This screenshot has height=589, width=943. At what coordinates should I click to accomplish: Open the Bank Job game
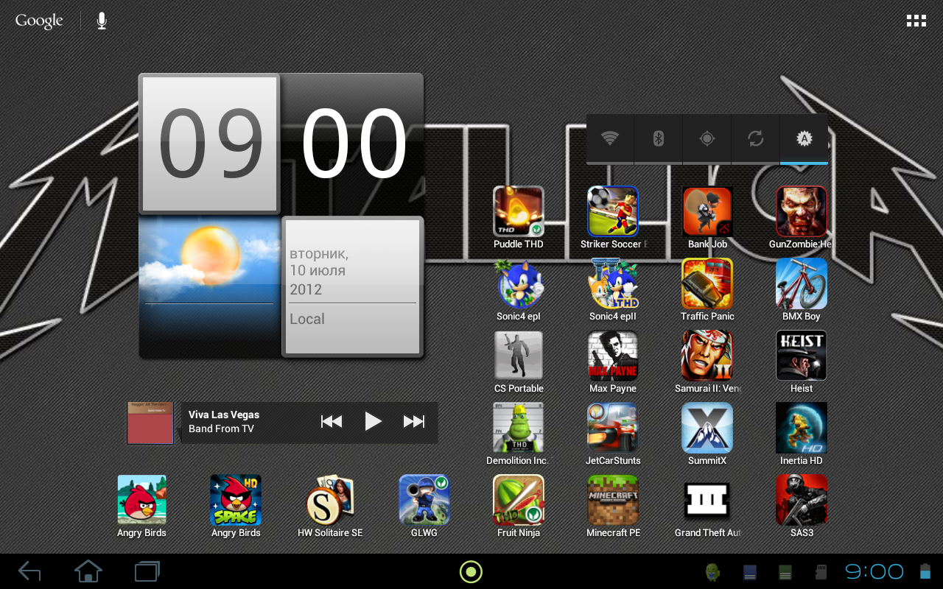[707, 211]
